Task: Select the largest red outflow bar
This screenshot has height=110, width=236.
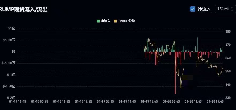Action: [175, 73]
